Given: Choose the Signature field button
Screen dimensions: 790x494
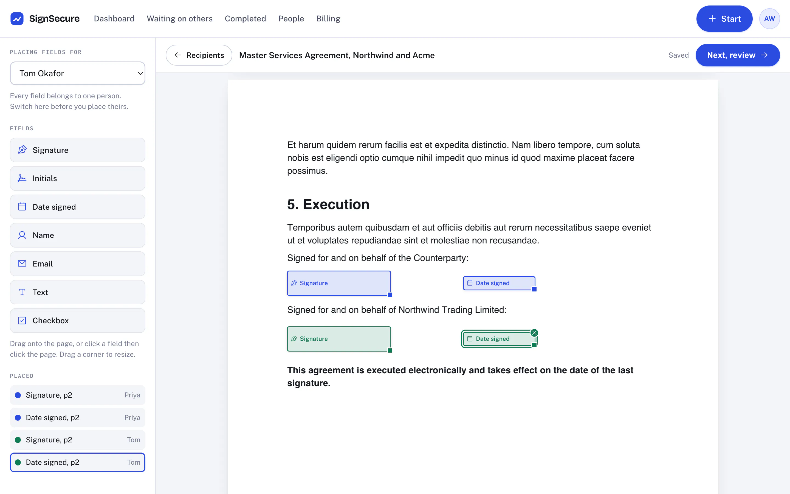Looking at the screenshot, I should (x=77, y=150).
